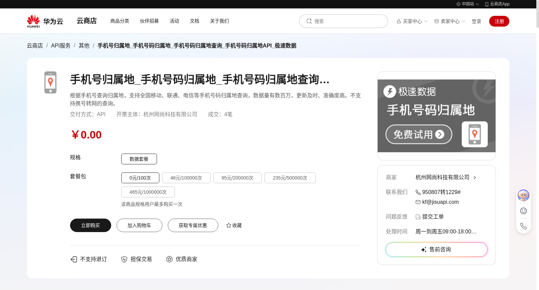Click the 周一到周五09:00-18:00 processing time text
This screenshot has width=539, height=290.
tap(446, 232)
